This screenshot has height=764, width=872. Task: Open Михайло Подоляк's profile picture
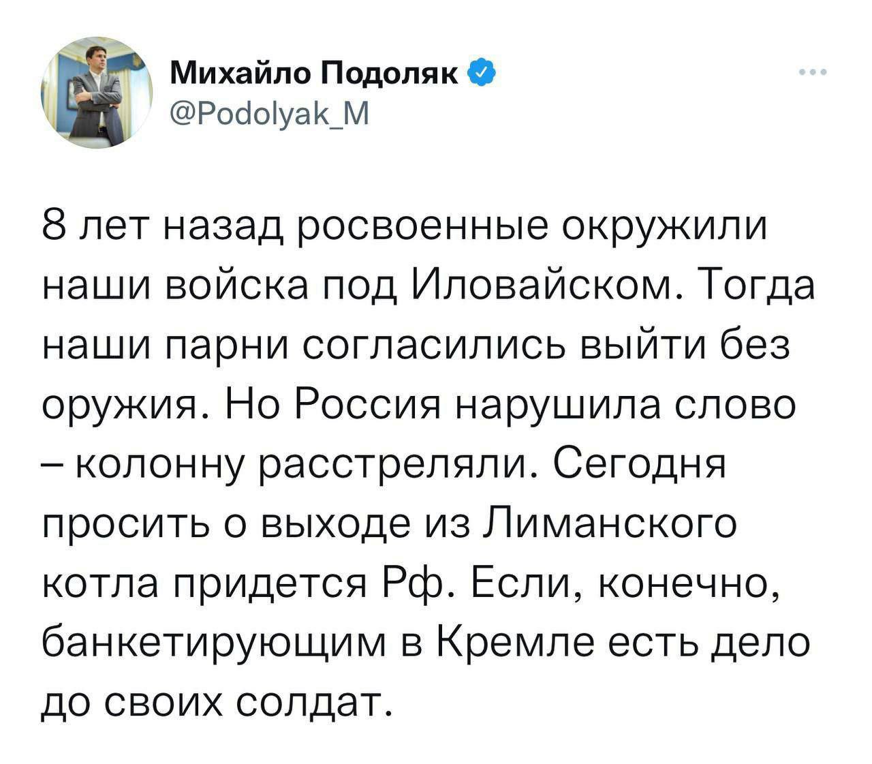[97, 93]
